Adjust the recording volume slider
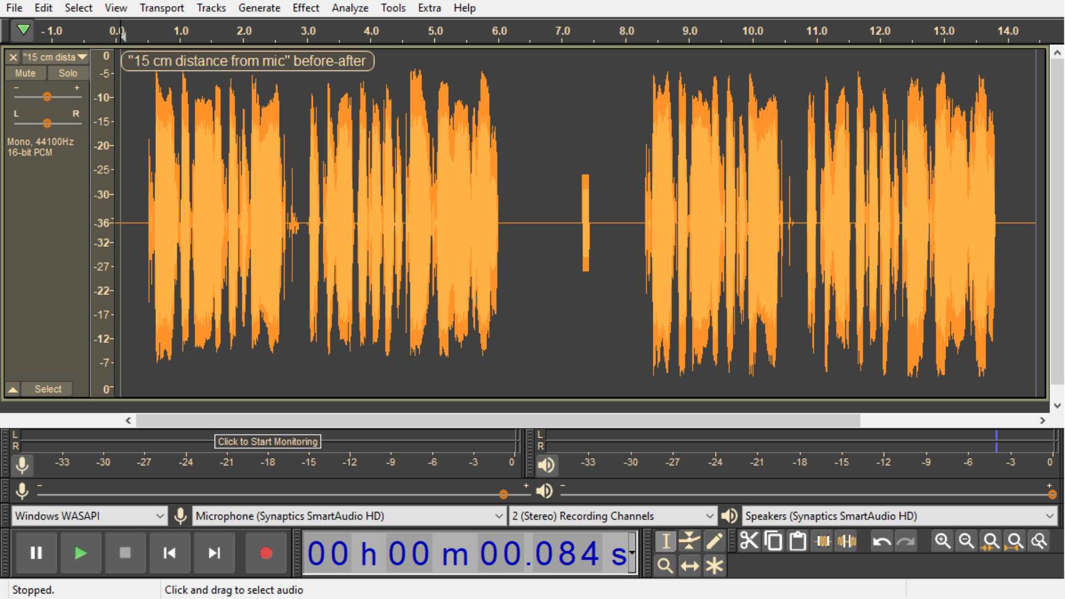Viewport: 1065px width, 599px height. 503,494
